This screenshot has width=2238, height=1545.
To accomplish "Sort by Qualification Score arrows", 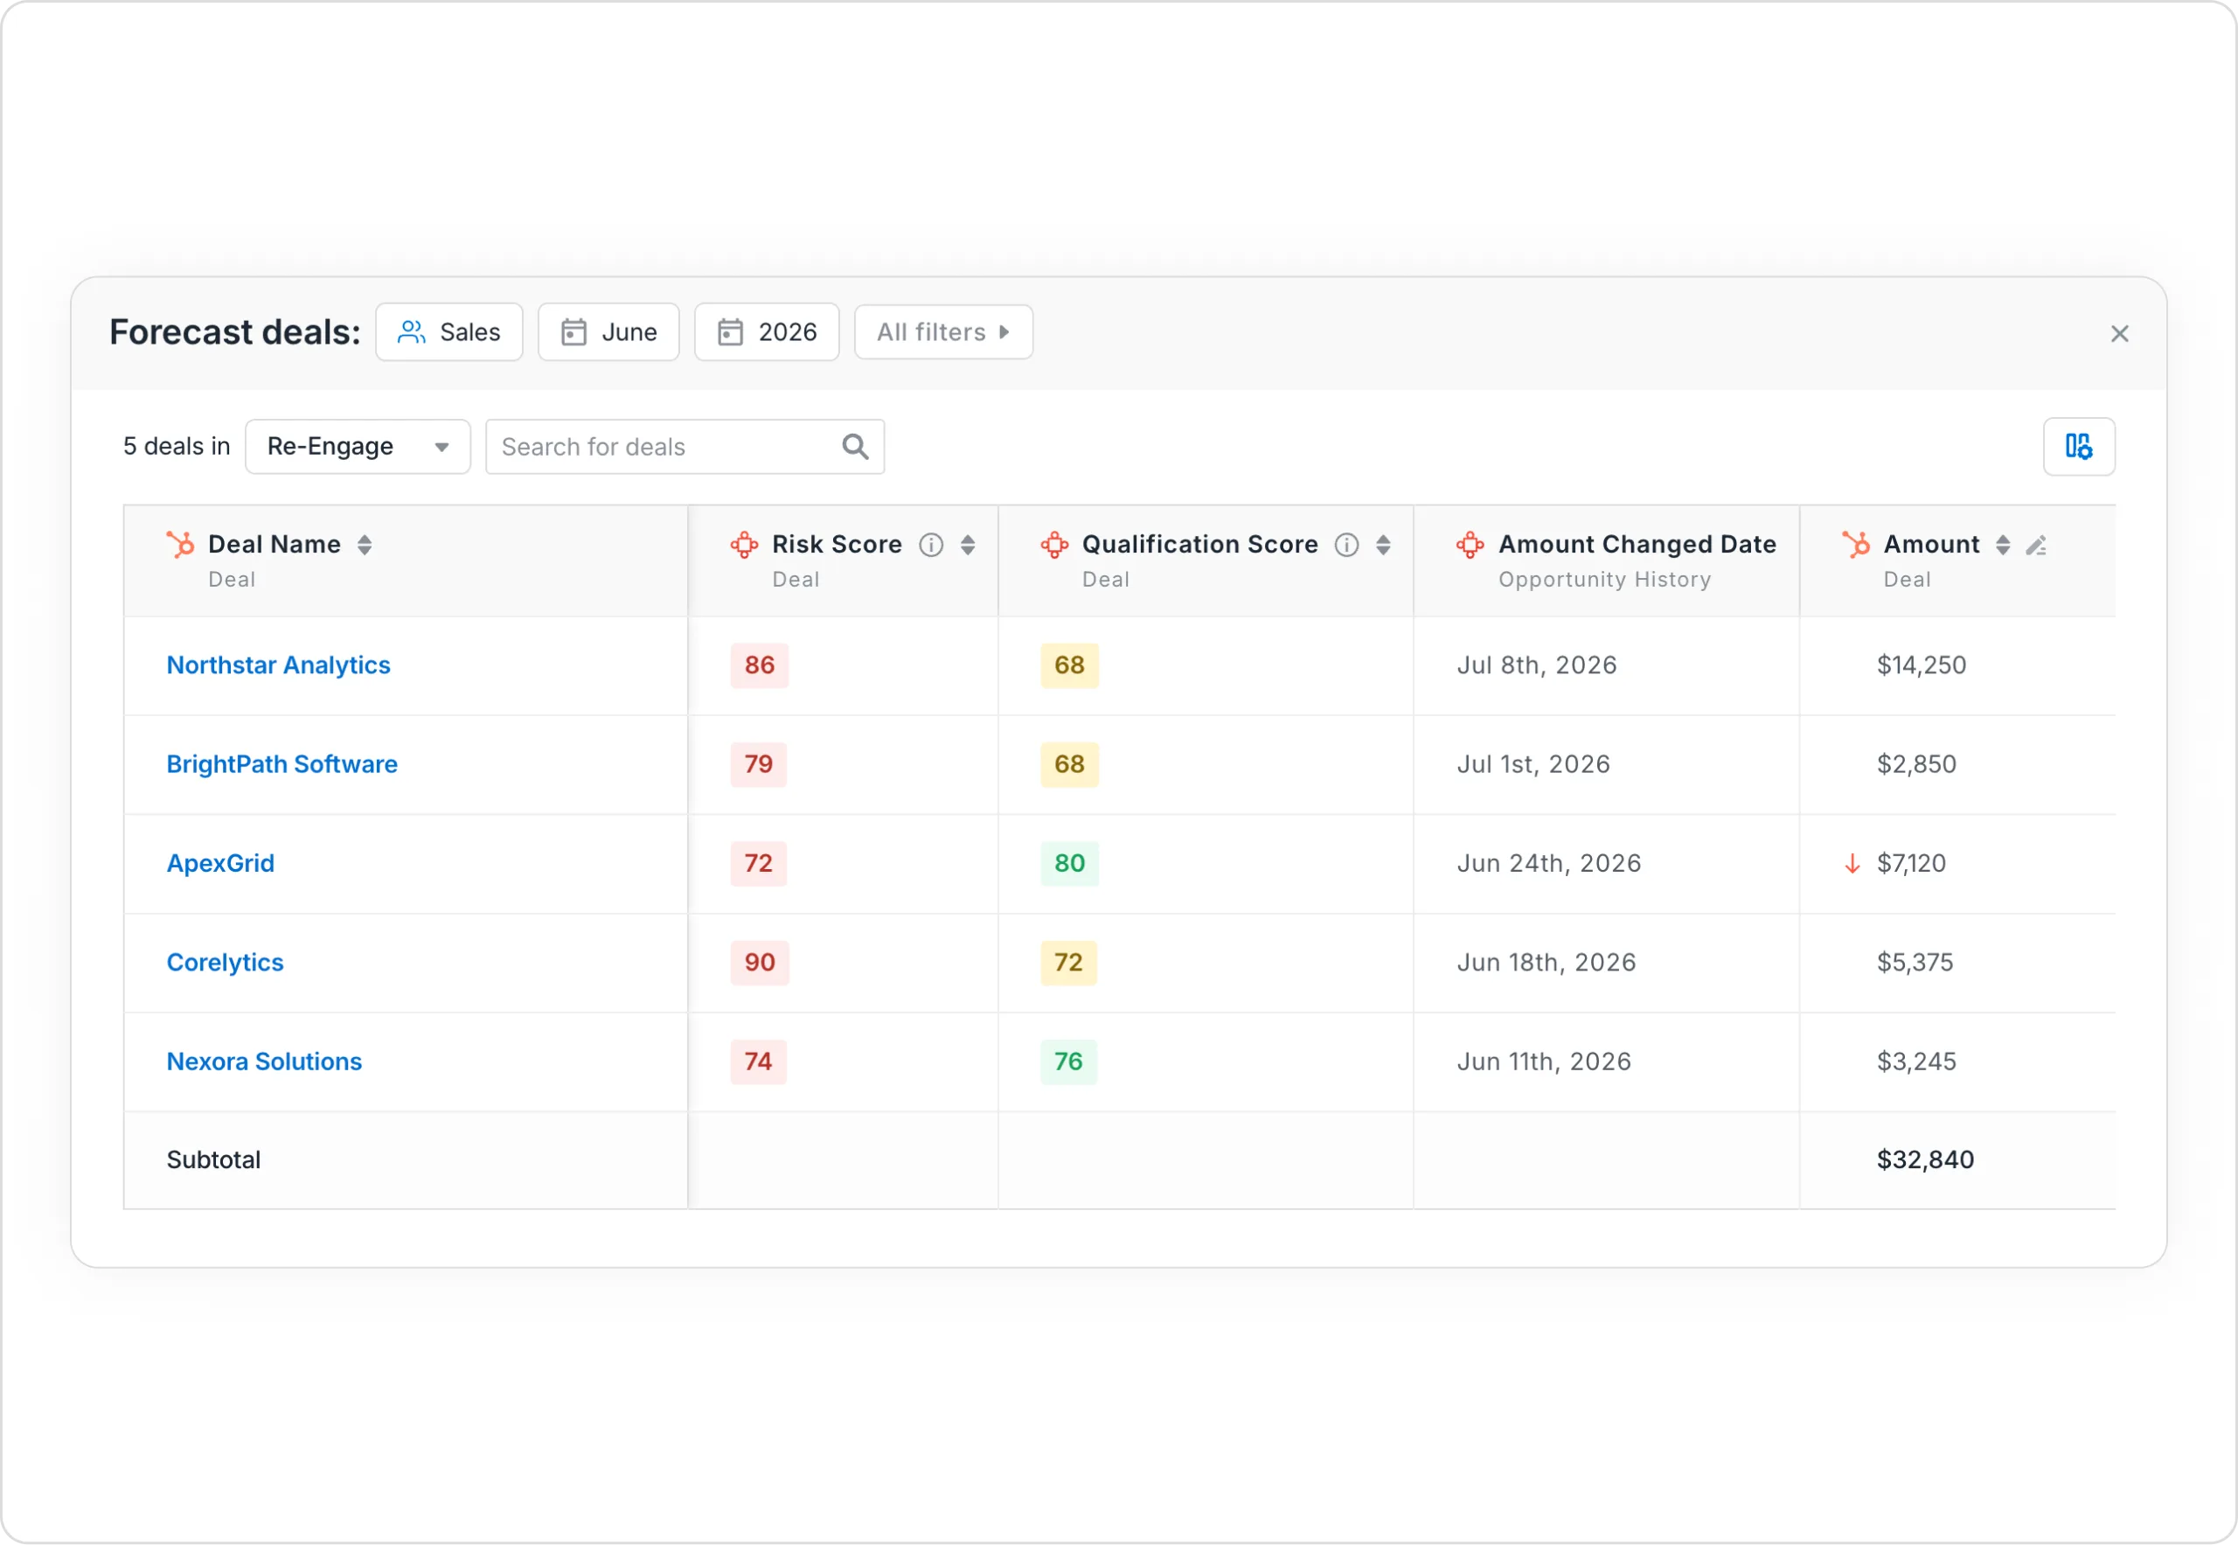I will [x=1382, y=545].
